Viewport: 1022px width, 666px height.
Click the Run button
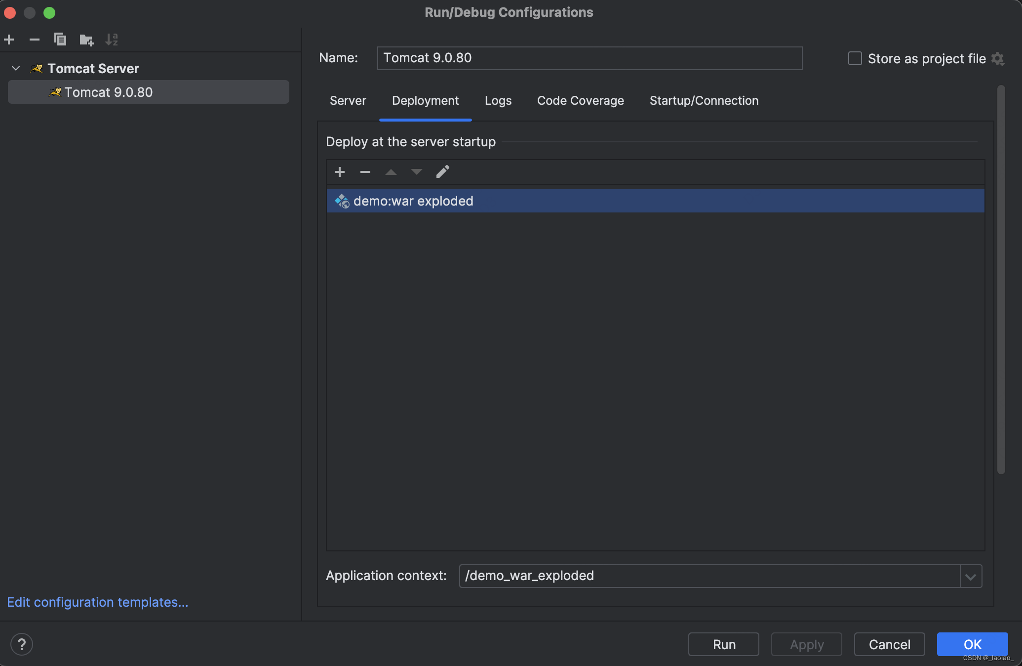[724, 644]
